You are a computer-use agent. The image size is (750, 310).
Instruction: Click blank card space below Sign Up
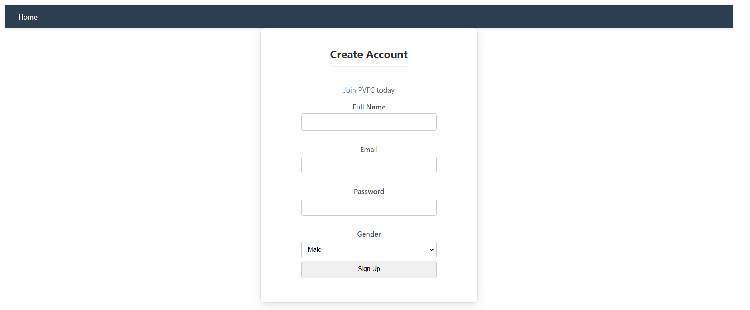tap(369, 290)
